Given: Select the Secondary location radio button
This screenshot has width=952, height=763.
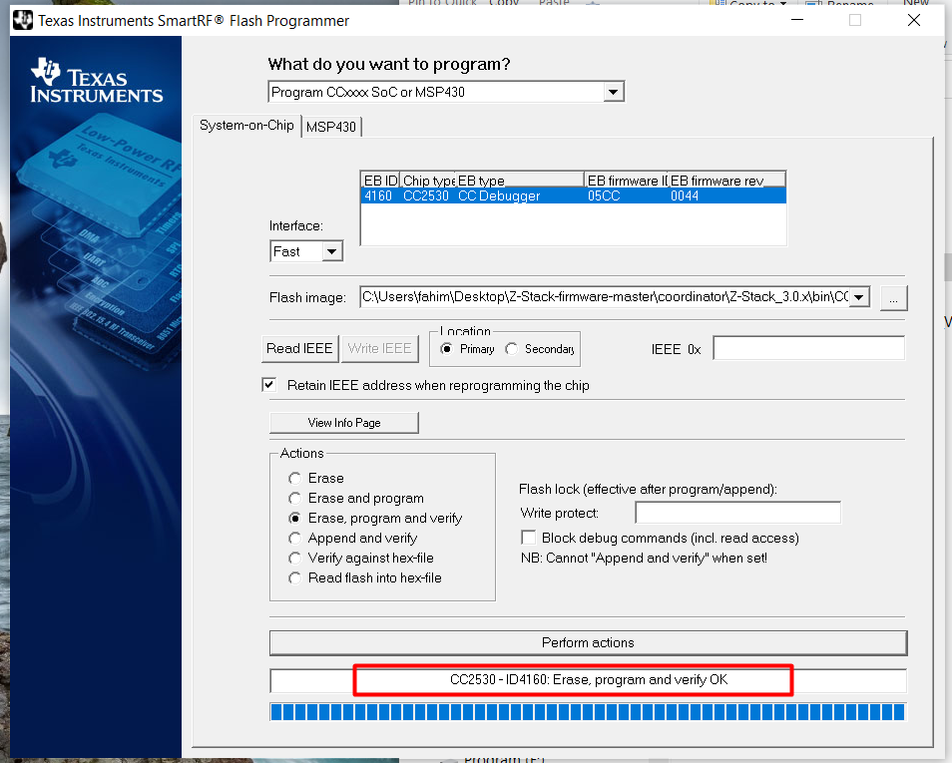Looking at the screenshot, I should [x=511, y=348].
